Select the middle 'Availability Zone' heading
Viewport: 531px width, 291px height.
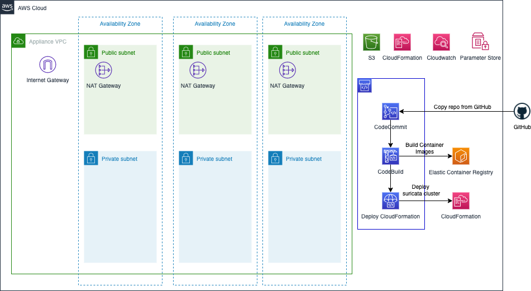click(x=215, y=23)
